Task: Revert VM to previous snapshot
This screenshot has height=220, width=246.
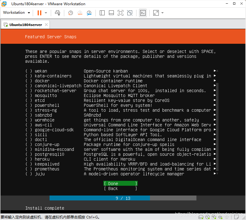Action: [80, 13]
